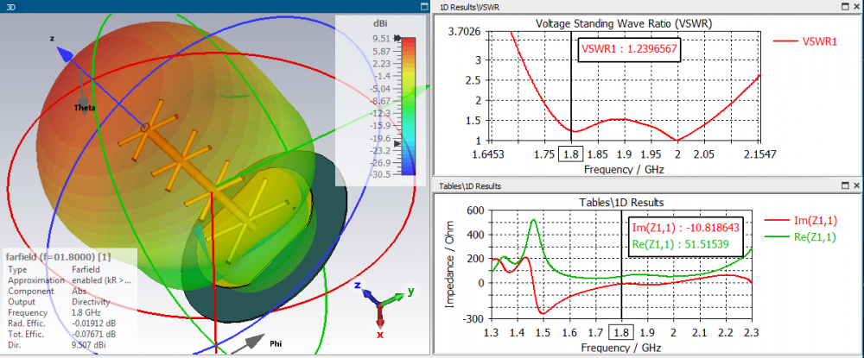Click the -30.5 minimum color scale value

point(378,175)
